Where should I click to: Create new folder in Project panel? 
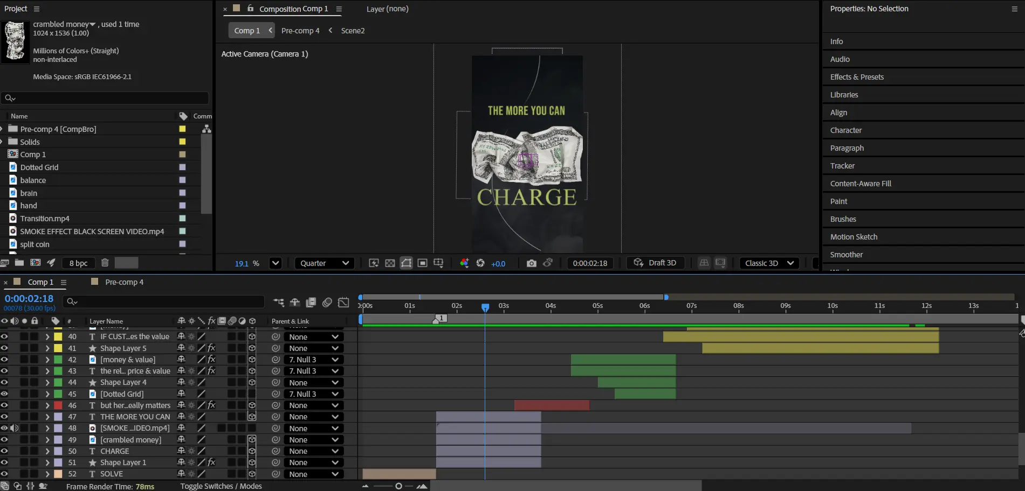coord(19,263)
